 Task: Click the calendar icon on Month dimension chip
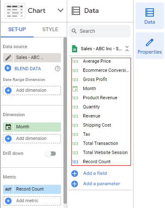(8, 127)
